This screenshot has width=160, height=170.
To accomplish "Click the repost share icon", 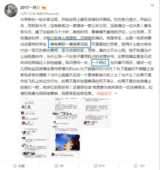I will [56, 166].
